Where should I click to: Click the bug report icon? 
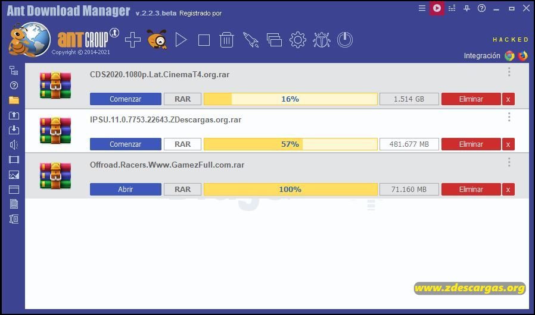pyautogui.click(x=321, y=40)
